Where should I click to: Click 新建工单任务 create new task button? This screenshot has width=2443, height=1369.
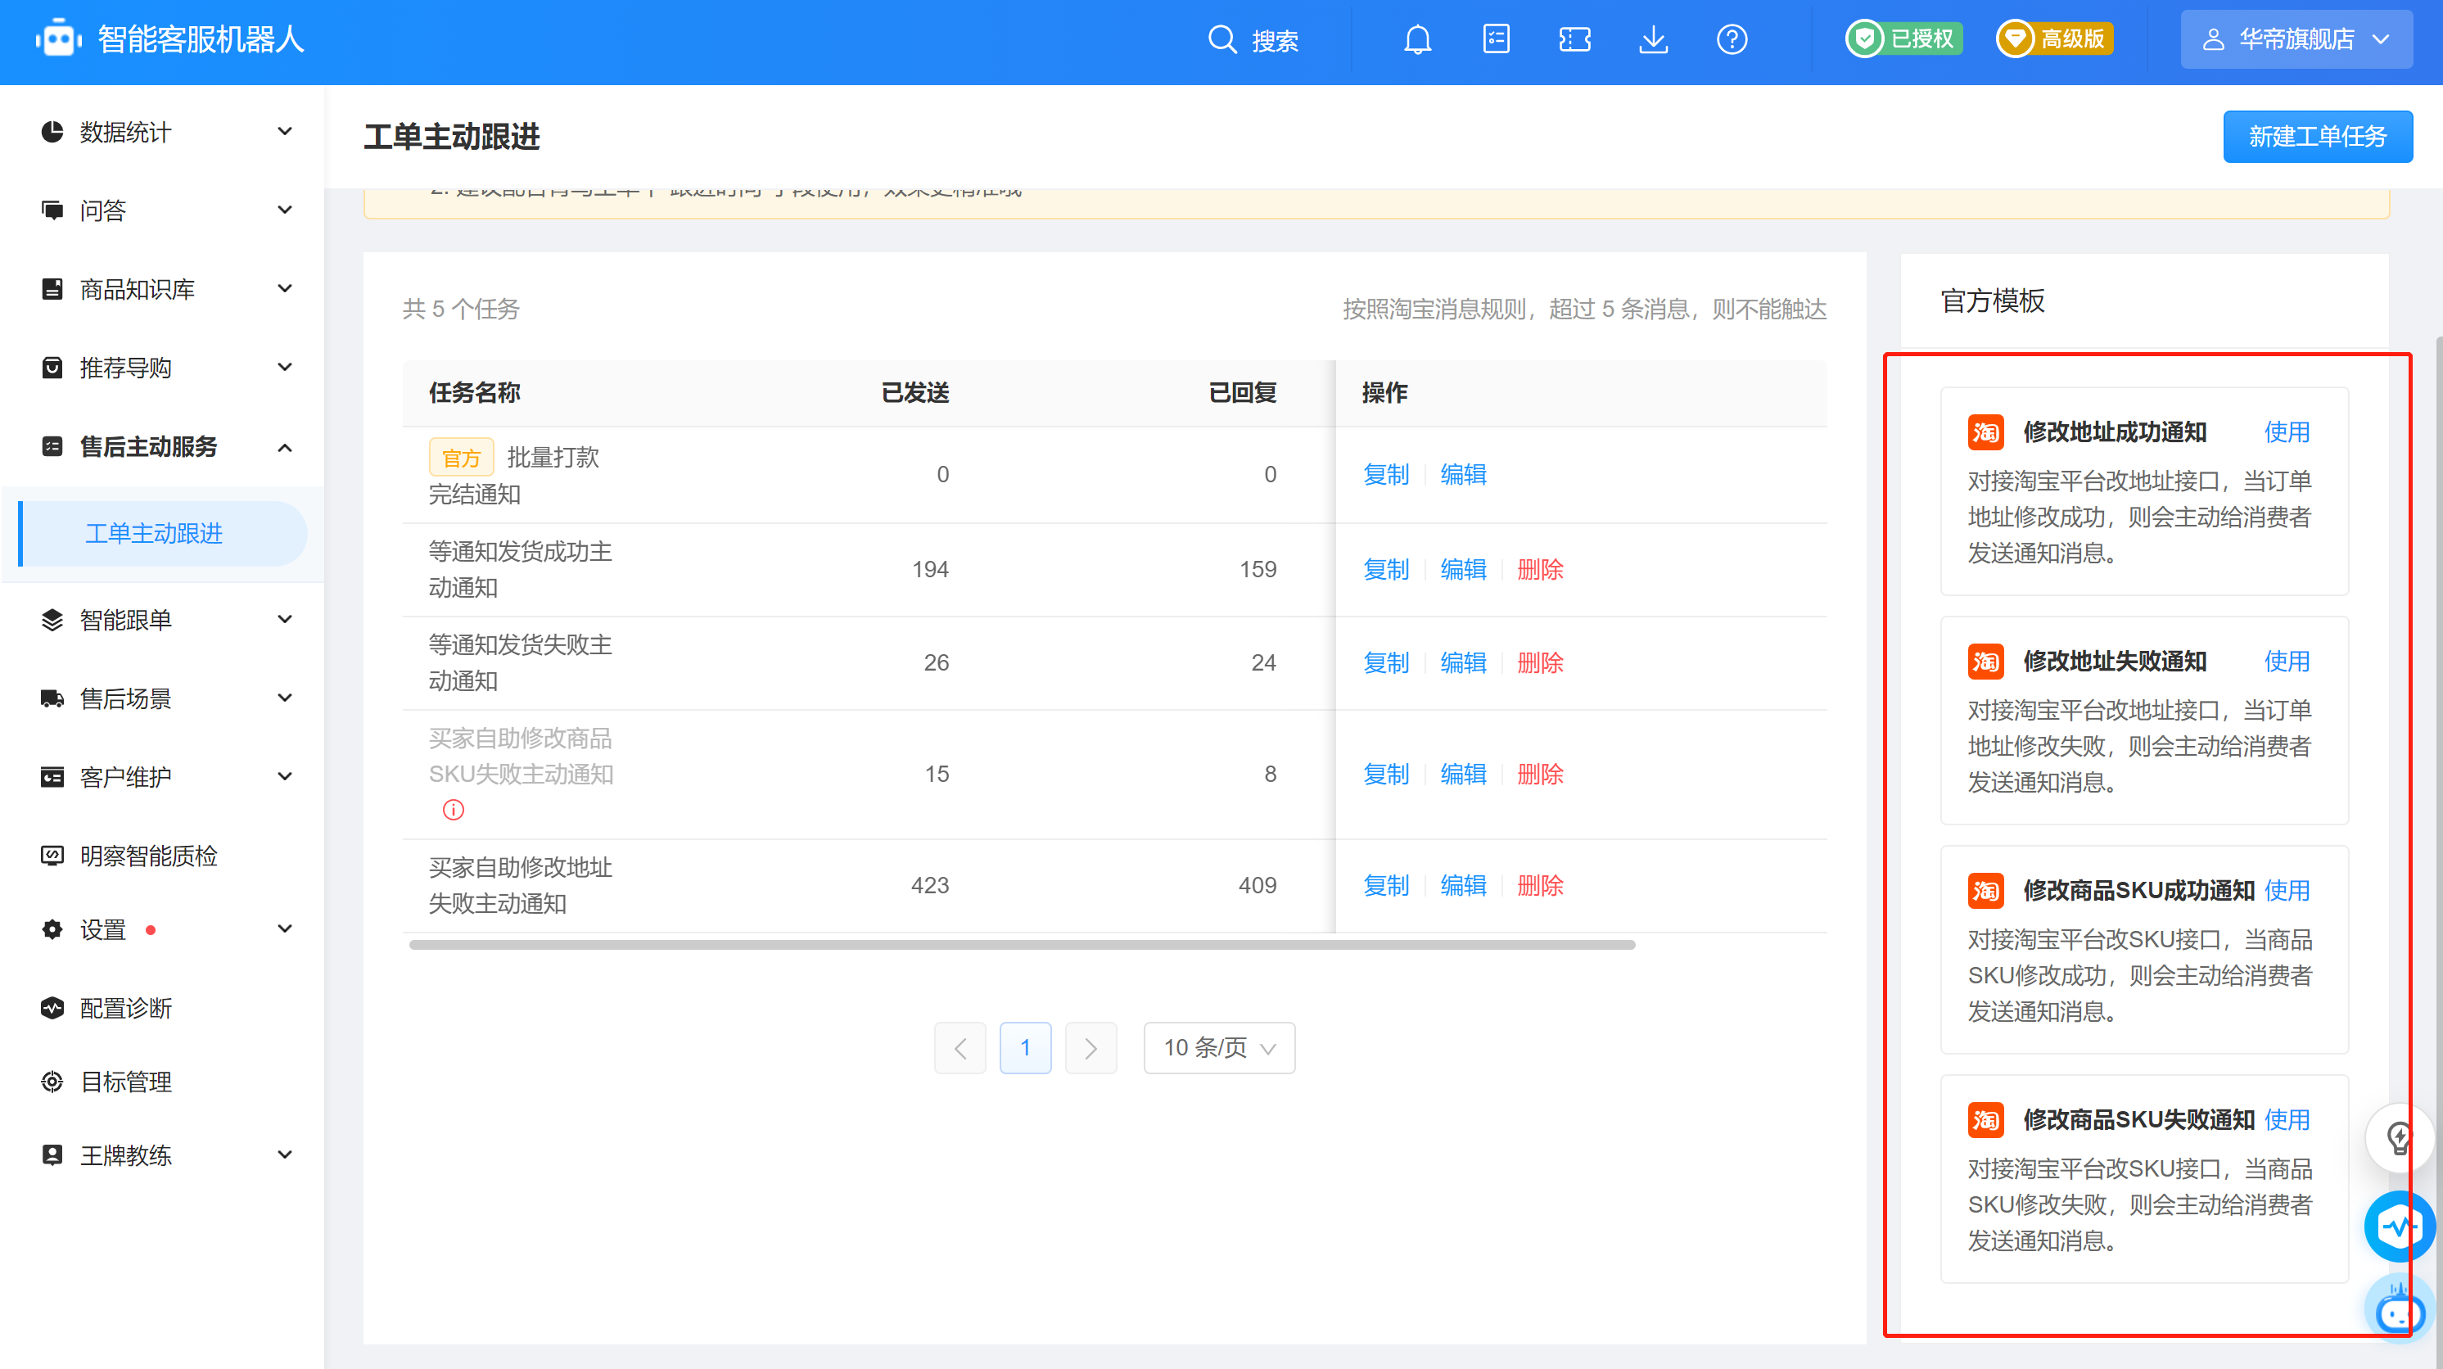pyautogui.click(x=2319, y=138)
